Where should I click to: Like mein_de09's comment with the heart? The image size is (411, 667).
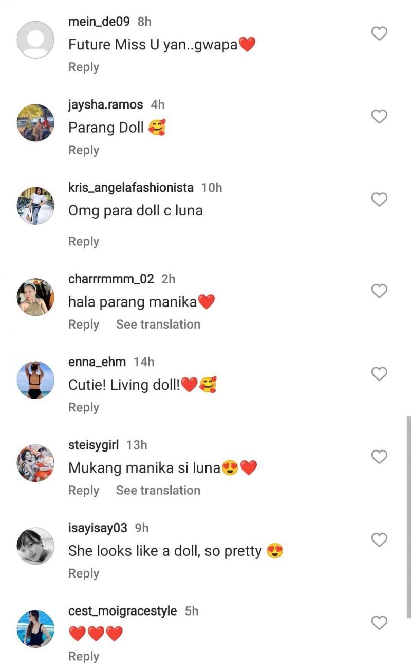[379, 34]
